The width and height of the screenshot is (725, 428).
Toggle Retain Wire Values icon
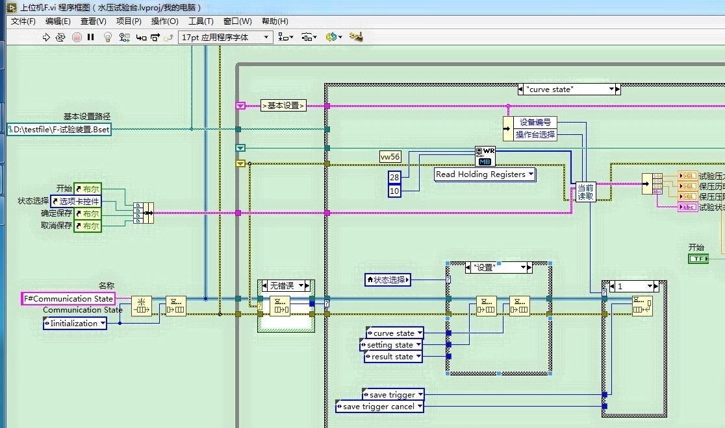click(124, 38)
